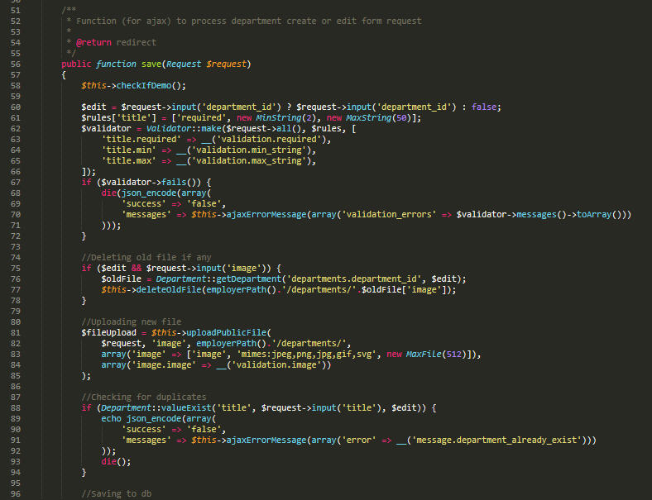This screenshot has width=652, height=500.
Task: Click '//Checking for duplicates' comment
Action: [144, 398]
